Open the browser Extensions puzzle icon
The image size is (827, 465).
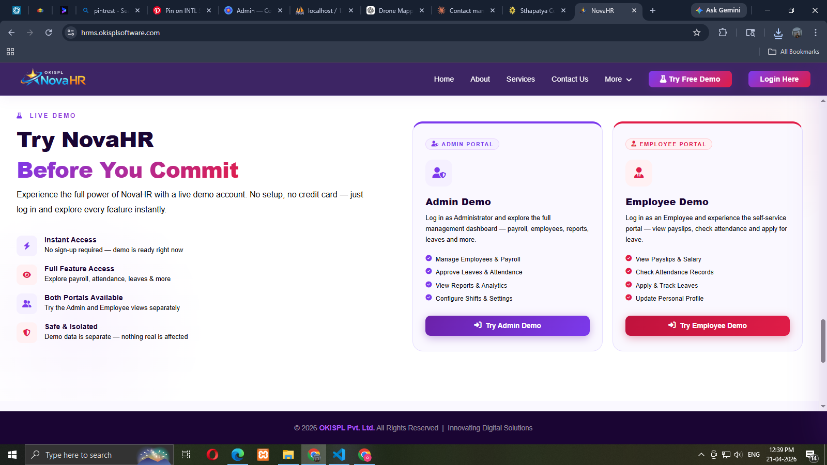point(723,33)
